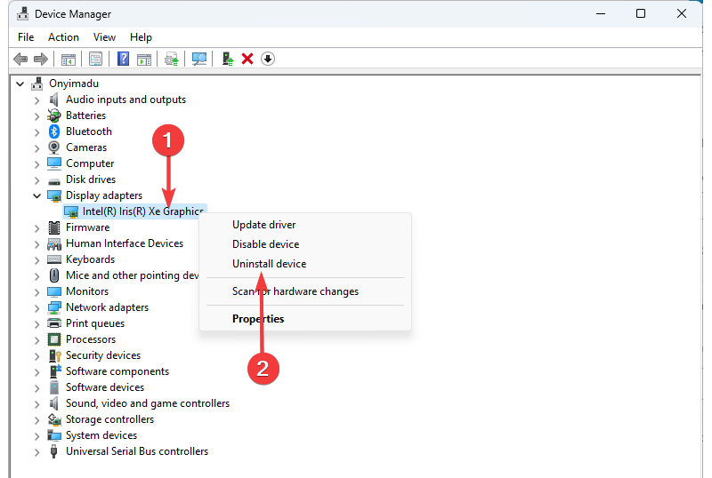Expand the Network adapters category

pyautogui.click(x=36, y=308)
